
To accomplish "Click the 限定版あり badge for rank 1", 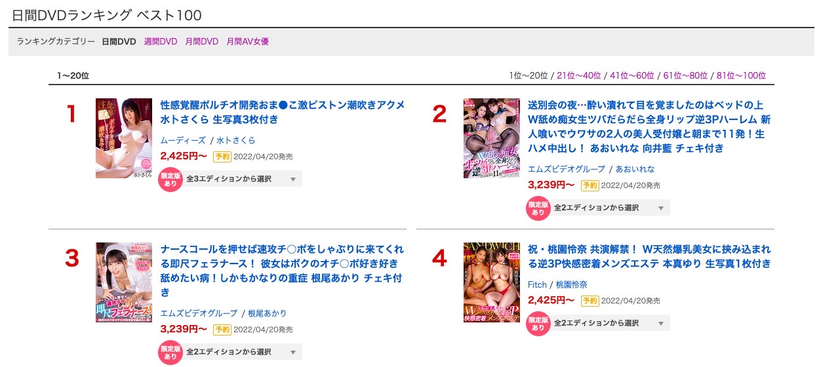I will pos(170,179).
